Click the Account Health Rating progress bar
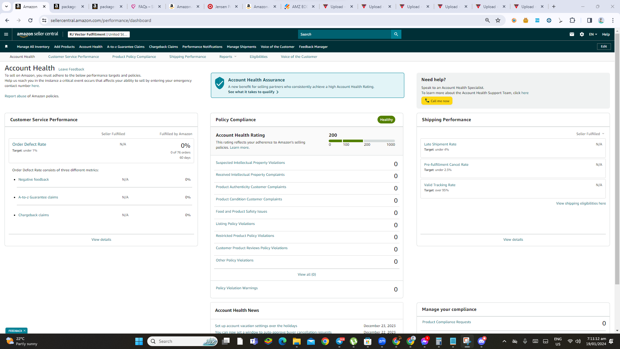 pyautogui.click(x=362, y=141)
